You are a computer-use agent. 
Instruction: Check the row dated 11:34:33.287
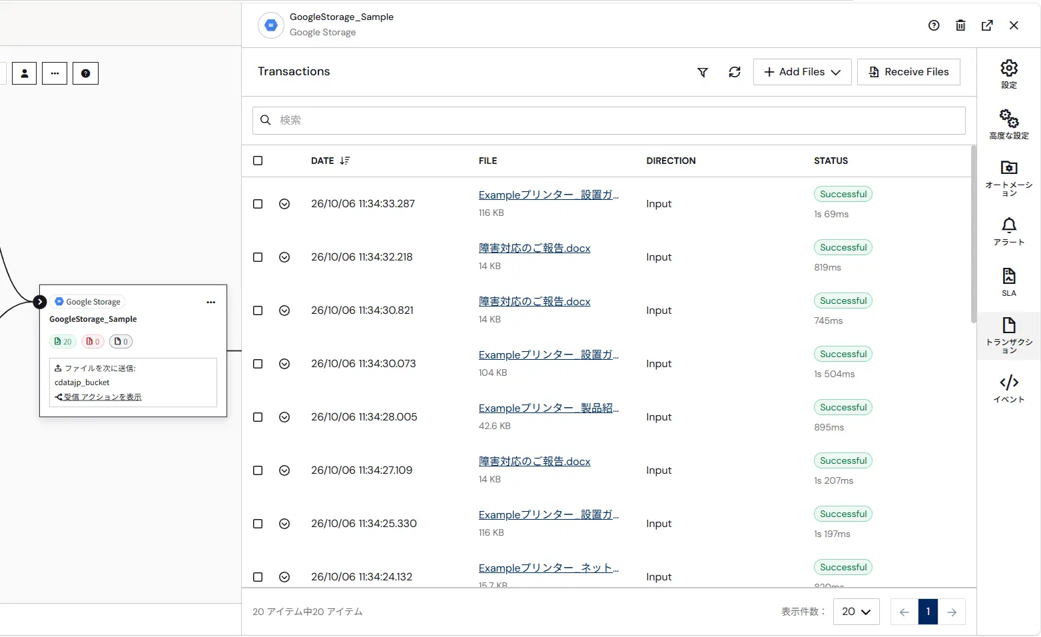click(x=258, y=204)
